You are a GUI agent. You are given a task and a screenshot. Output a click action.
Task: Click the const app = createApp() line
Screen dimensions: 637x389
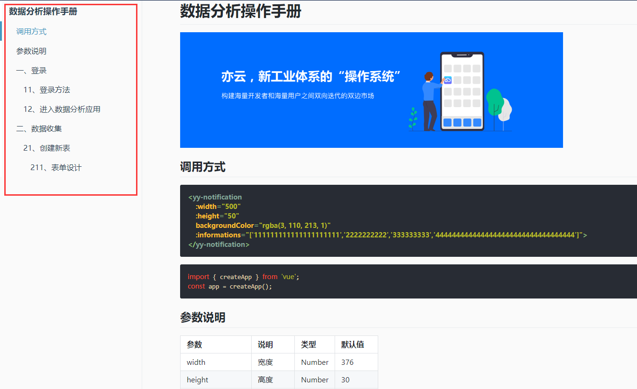tap(230, 286)
